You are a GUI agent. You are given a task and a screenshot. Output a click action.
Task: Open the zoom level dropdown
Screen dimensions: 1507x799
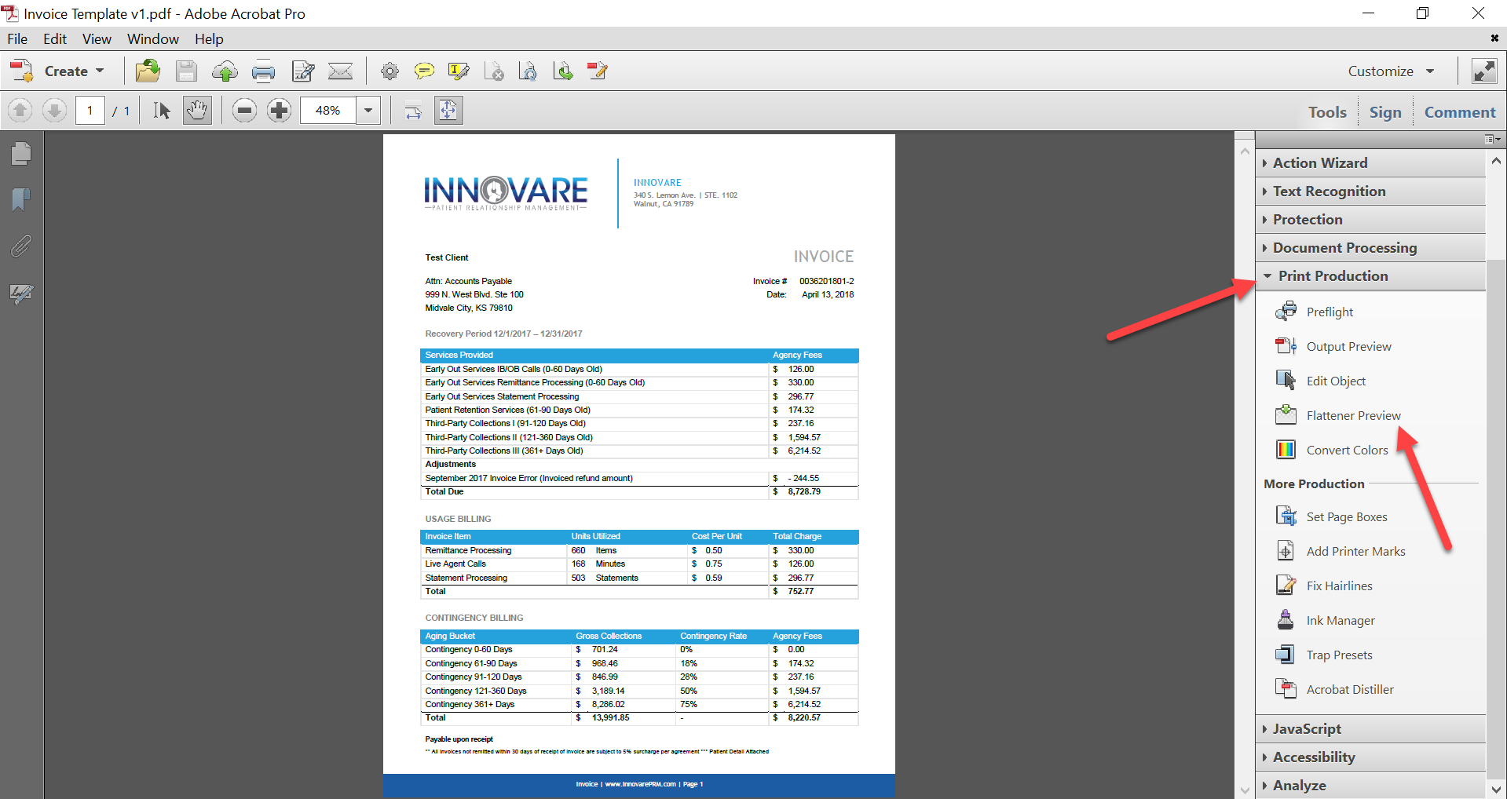click(x=368, y=110)
